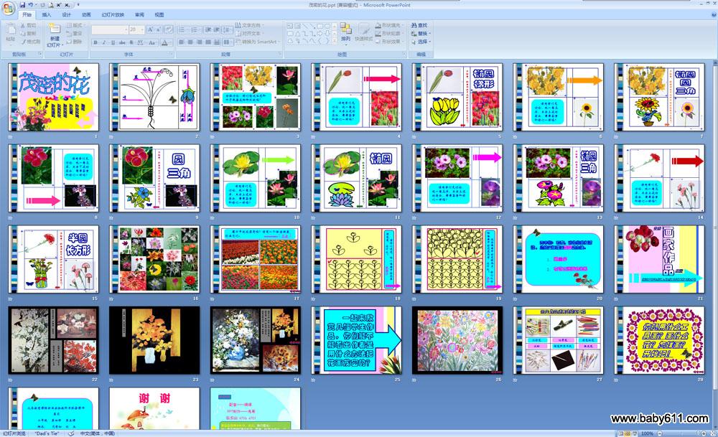Select slide 1 thumbnail titled 茂密的花
Viewport: 718px width, 437px height.
[53, 97]
